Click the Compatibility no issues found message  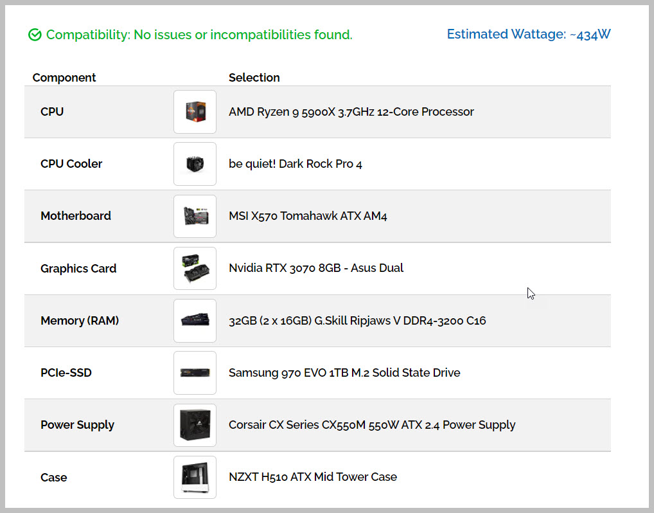pos(199,35)
